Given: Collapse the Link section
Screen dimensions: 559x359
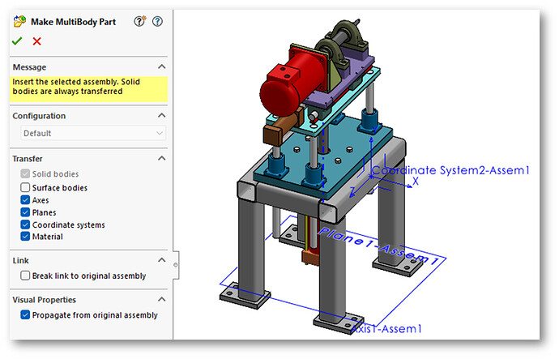Looking at the screenshot, I should pos(161,260).
